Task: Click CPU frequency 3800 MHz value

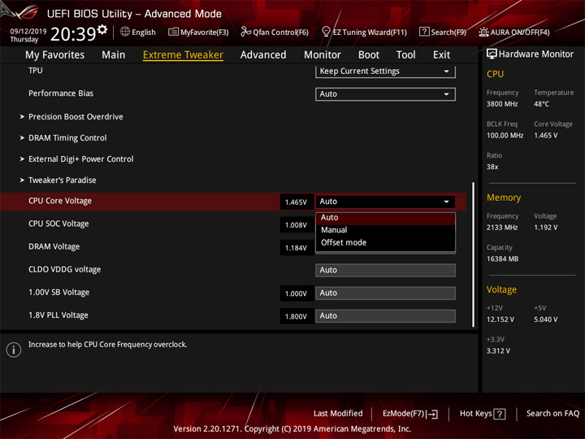Action: (502, 104)
